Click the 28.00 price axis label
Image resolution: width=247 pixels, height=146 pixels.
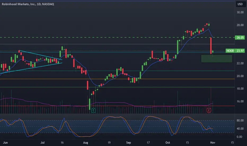coord(240,25)
